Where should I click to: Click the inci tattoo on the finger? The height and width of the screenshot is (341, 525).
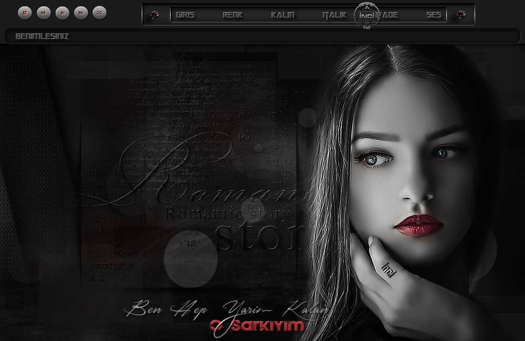390,269
